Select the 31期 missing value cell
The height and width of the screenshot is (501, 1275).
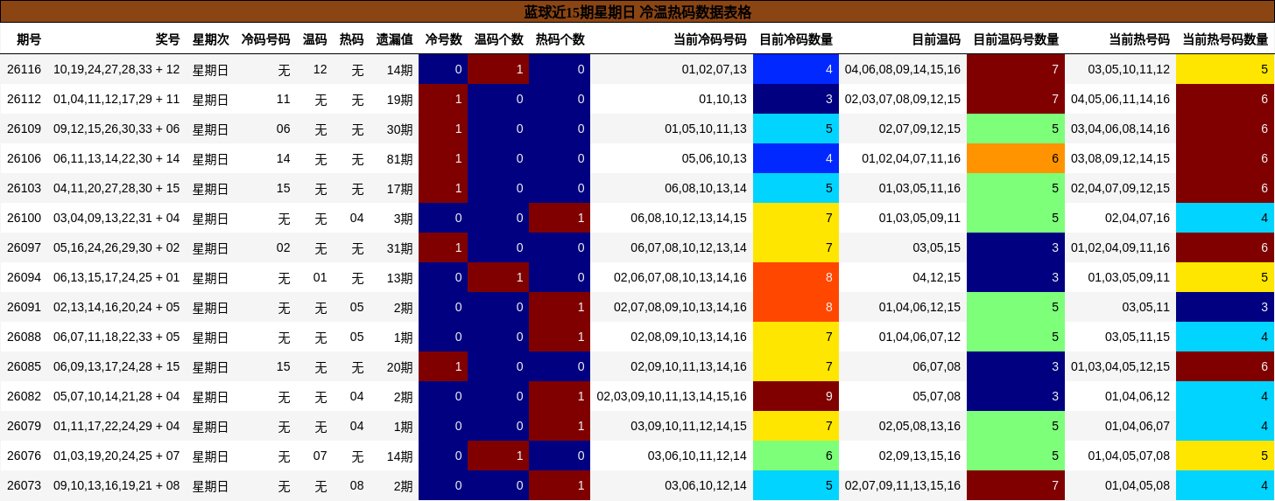tap(400, 247)
